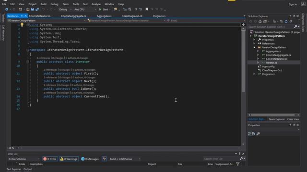Click the Error List filter funnel icon
The width and height of the screenshot is (307, 172).
238,164
